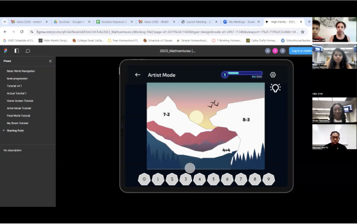Viewport: 357px width, 224px height.
Task: Open the Home Screen Tutorial flow
Action: pos(20,101)
